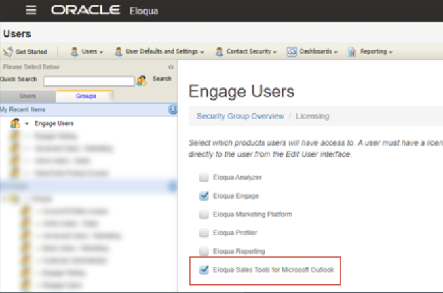Uncheck the Eloqua Engage checkbox
The width and height of the screenshot is (443, 293).
(x=204, y=196)
